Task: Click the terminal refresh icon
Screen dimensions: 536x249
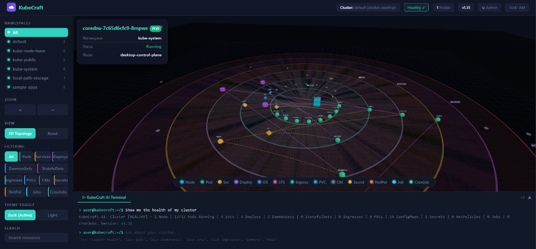Action: (523, 197)
